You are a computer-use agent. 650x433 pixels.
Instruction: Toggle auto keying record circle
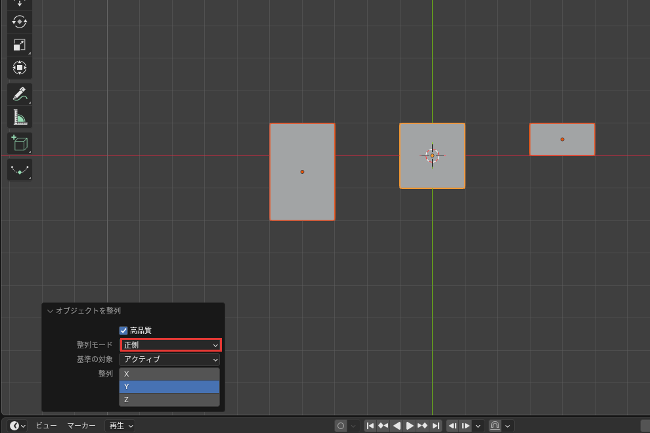pos(341,426)
